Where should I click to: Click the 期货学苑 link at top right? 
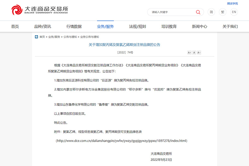click(x=232, y=3)
